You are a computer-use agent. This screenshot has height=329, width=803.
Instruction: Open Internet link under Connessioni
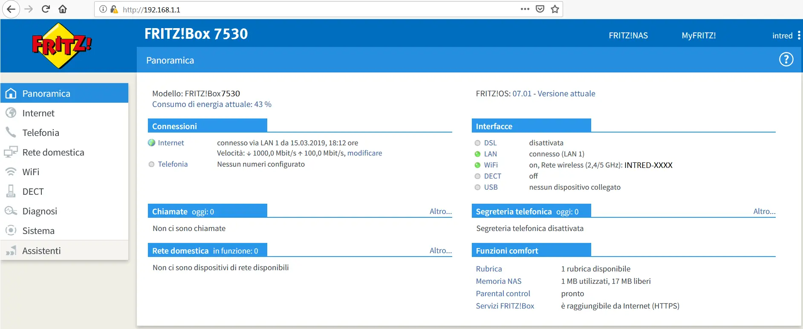(x=171, y=143)
